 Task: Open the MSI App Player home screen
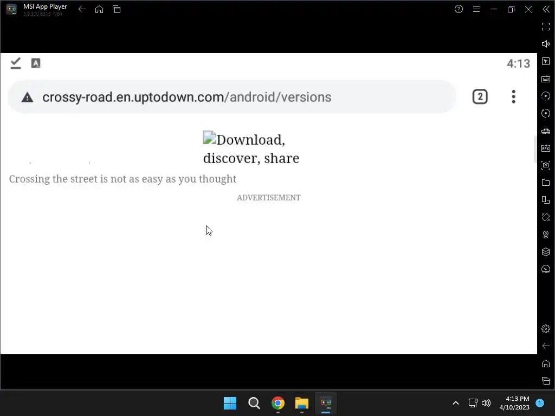(99, 9)
